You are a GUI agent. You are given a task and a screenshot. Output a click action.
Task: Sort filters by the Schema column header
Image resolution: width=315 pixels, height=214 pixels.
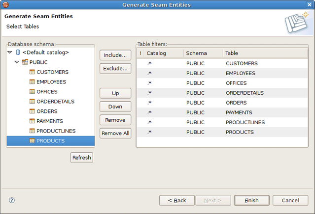tap(203, 53)
